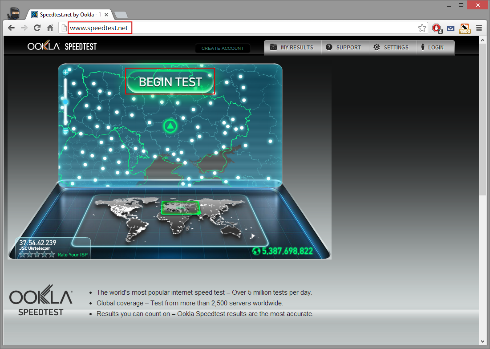The height and width of the screenshot is (349, 490).
Task: Open the LOGIN menu item
Action: pos(435,48)
